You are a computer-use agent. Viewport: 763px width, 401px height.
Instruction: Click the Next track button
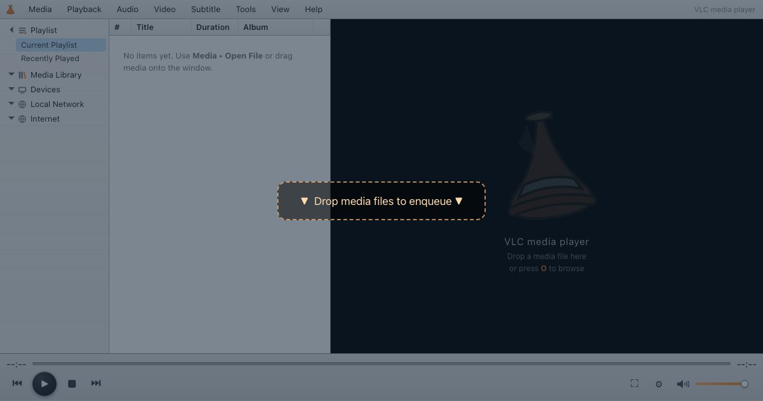click(96, 383)
